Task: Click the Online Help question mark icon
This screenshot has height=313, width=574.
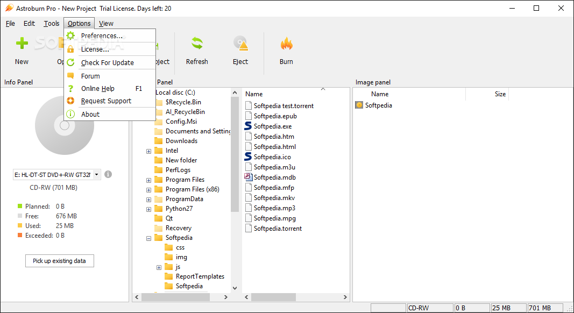Action: coord(70,88)
